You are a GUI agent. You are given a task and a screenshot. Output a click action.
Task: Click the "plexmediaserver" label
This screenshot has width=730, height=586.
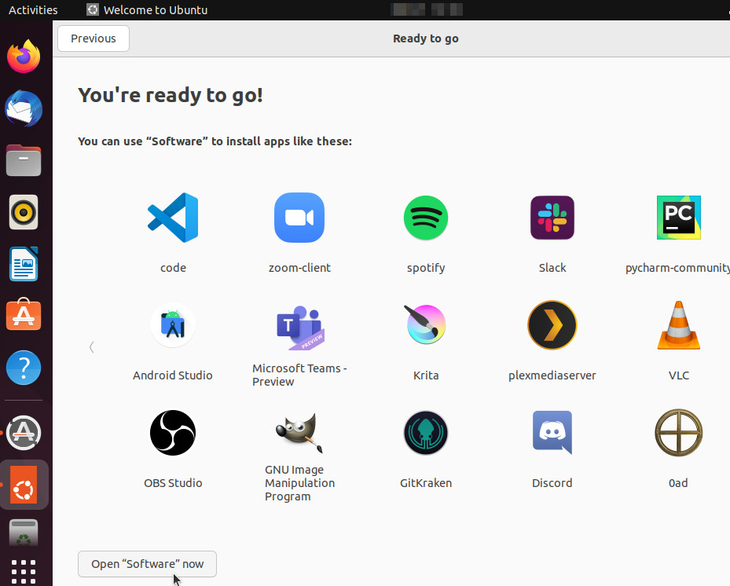[x=552, y=375]
